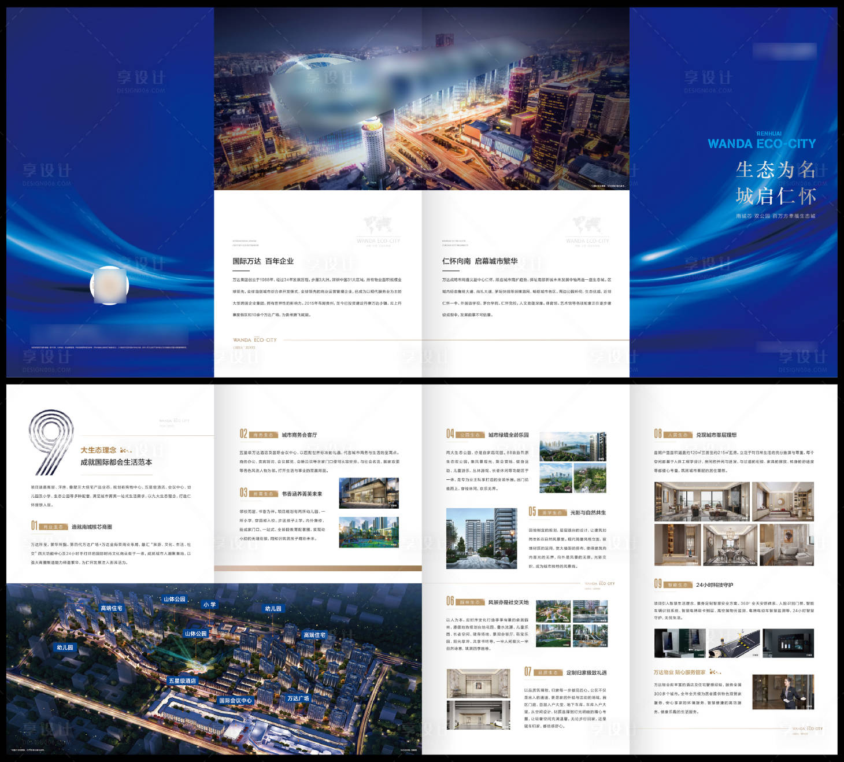Screen dimensions: 844x762
Task: Click the gold '06' section number
Action: point(450,601)
